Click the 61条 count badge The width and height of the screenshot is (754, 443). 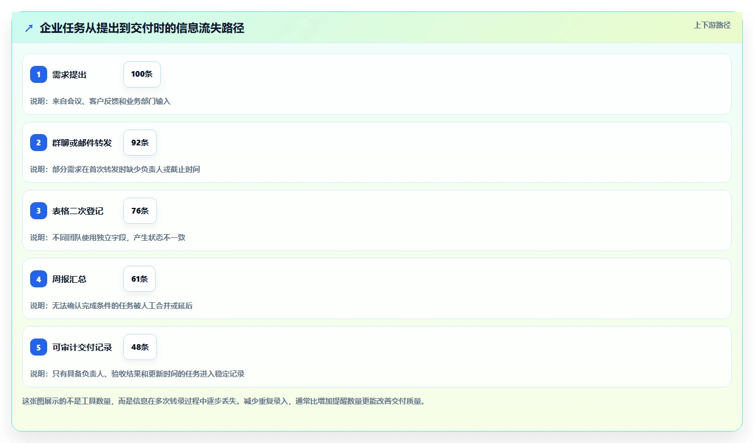tap(139, 279)
